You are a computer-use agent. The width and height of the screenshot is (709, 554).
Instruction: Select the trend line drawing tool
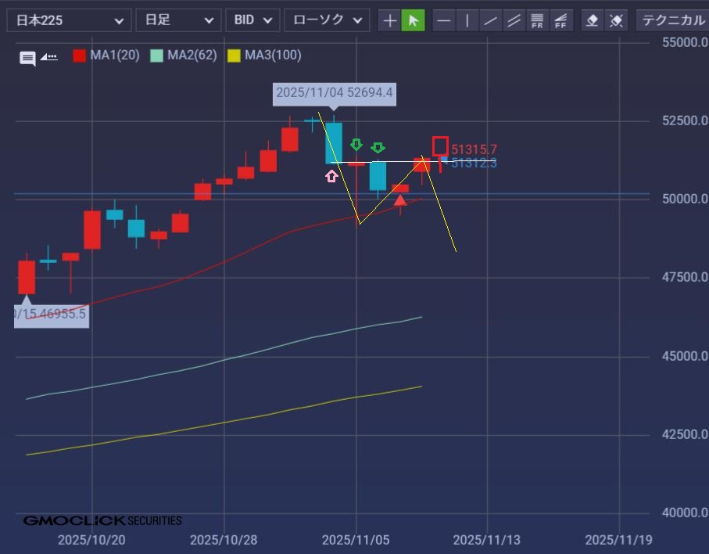pyautogui.click(x=491, y=20)
